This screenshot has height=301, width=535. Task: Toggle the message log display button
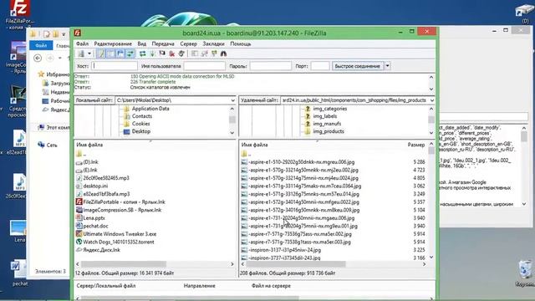[x=101, y=54]
